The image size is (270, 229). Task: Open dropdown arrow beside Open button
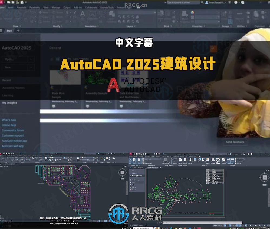(x=31, y=59)
